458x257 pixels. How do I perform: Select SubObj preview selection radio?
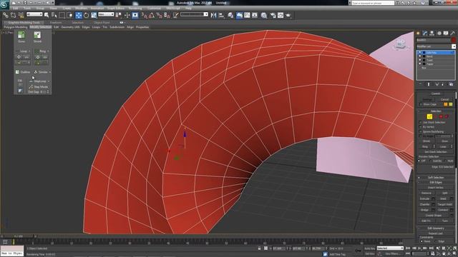[431, 161]
